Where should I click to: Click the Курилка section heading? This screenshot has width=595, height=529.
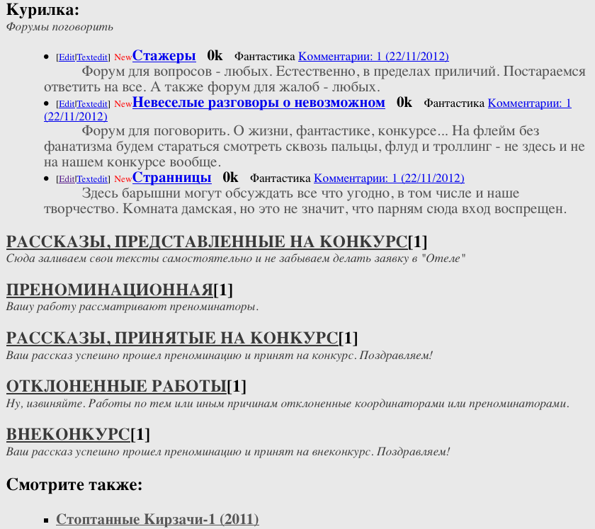(x=42, y=10)
